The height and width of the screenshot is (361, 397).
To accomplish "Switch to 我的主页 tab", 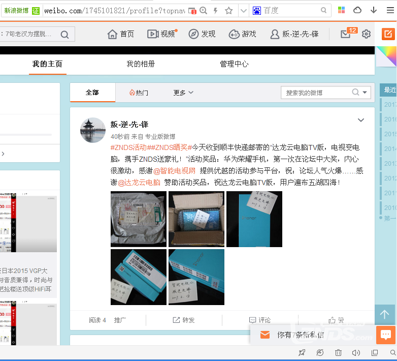I will coord(47,64).
